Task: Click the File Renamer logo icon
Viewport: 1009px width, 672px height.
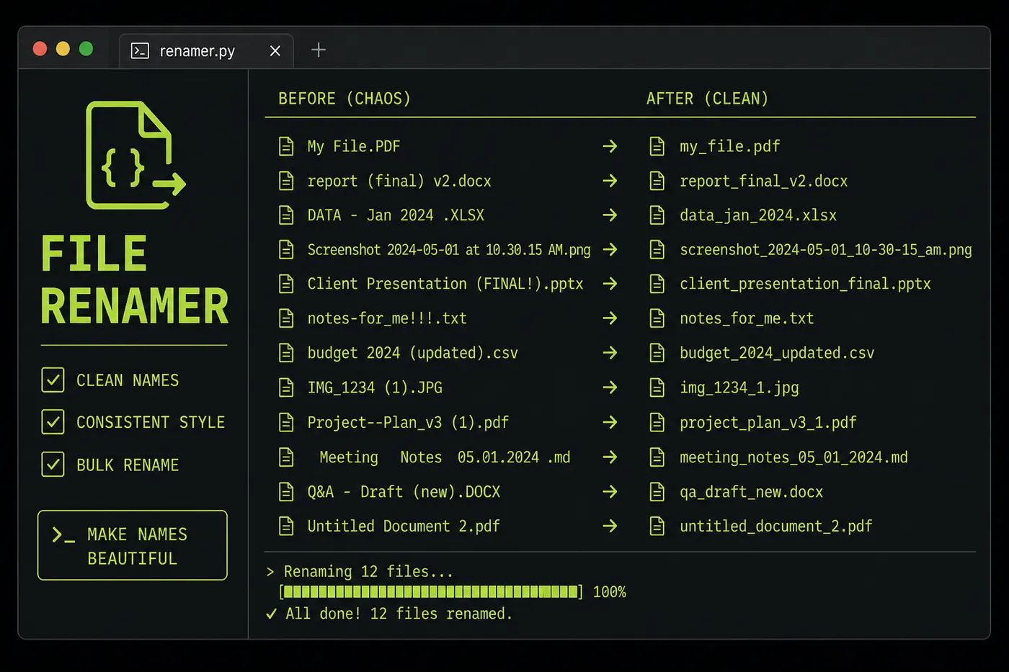Action: (x=136, y=155)
